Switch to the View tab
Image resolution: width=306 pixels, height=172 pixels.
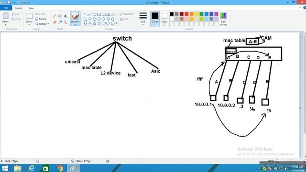click(31, 8)
